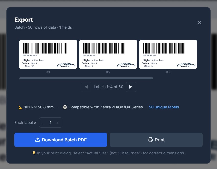The width and height of the screenshot is (217, 169).
Task: Click the ruler icon beside label dimensions
Action: [x=20, y=107]
